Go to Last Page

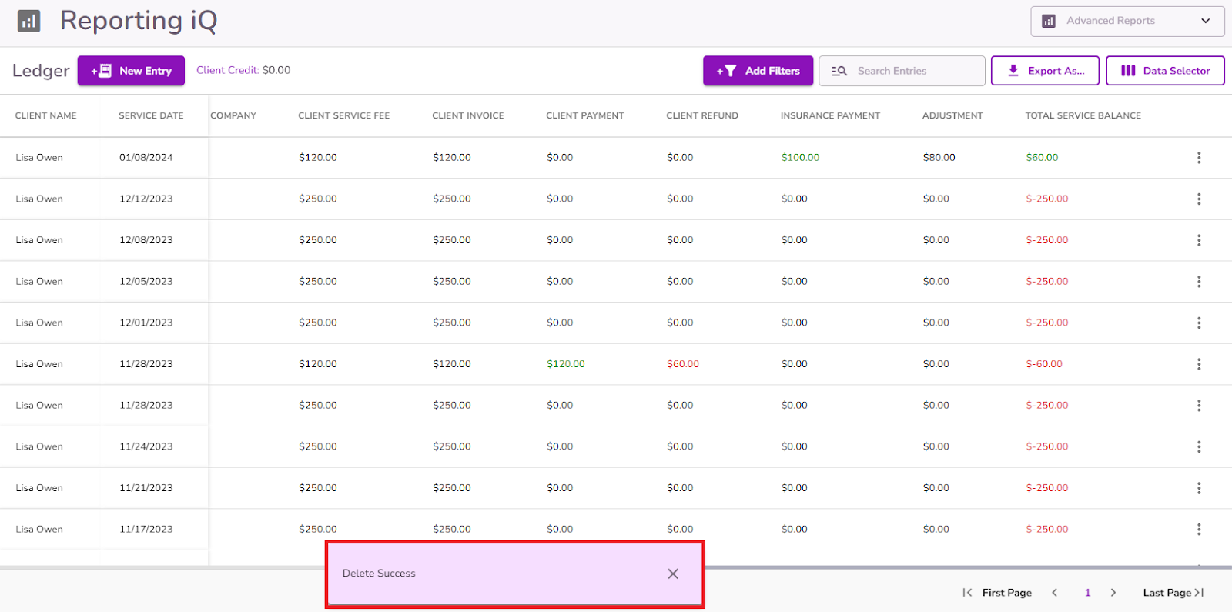click(1173, 593)
